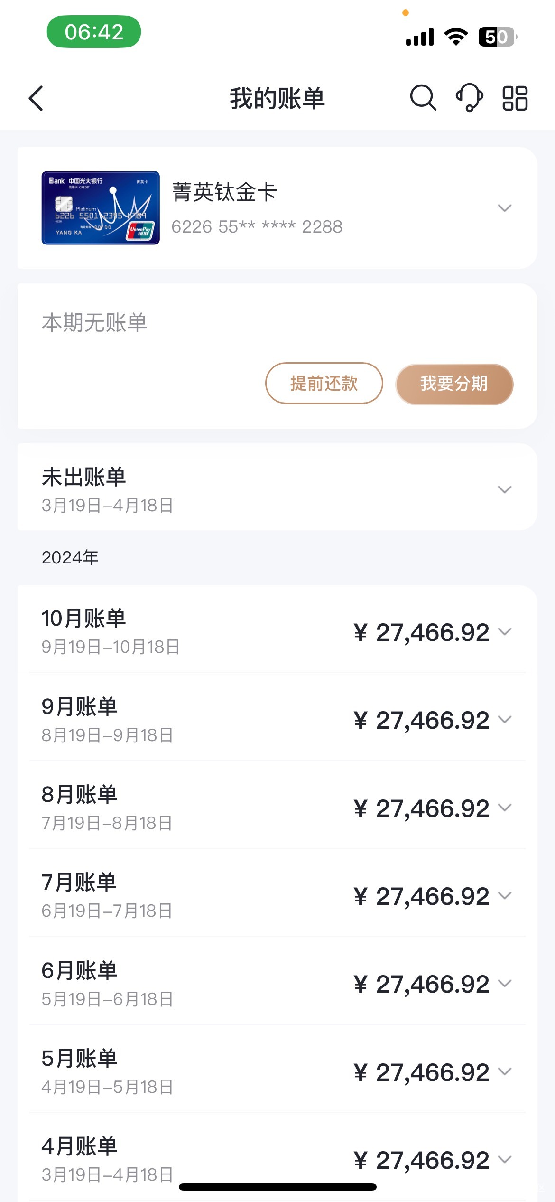Screen dimensions: 555x1202
Task: Tap the home indicator bar
Action: (277, 1187)
